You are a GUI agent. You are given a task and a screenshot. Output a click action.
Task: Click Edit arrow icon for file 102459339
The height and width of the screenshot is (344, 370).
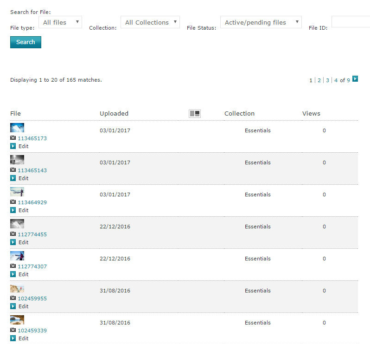tap(13, 338)
